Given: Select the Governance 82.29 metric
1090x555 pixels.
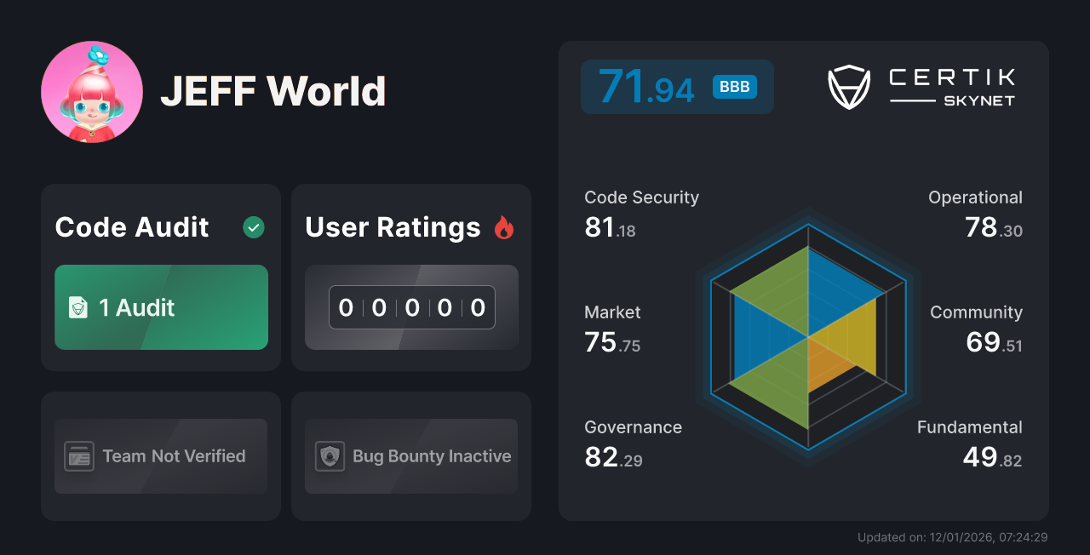Looking at the screenshot, I should [633, 443].
